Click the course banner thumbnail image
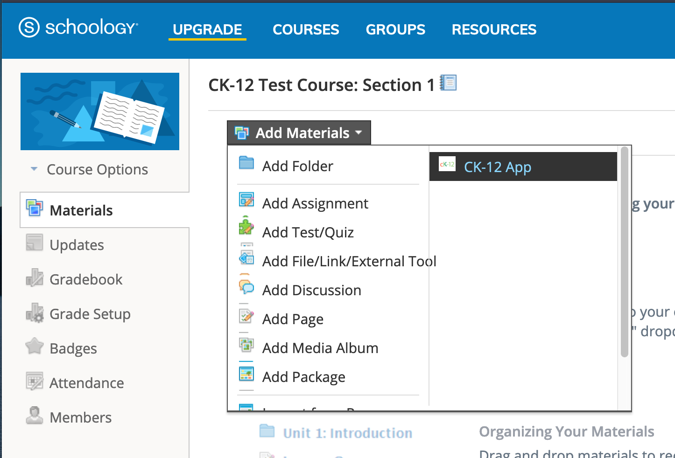The height and width of the screenshot is (458, 675). [x=100, y=111]
